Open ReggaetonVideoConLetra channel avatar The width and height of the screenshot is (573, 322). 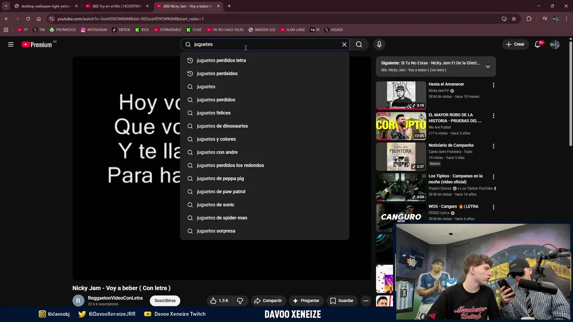[x=78, y=301]
